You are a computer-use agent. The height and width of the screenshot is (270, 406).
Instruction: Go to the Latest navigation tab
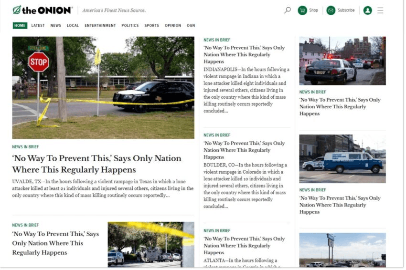[38, 26]
